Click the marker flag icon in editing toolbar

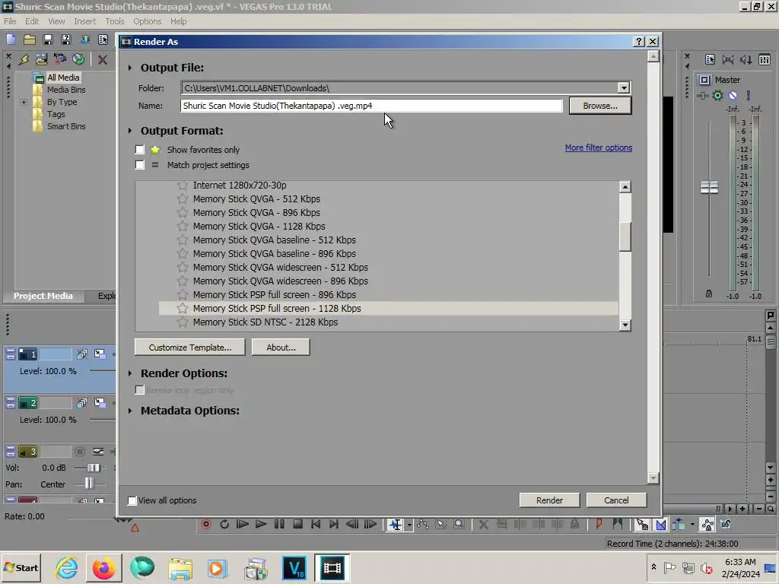(x=599, y=524)
